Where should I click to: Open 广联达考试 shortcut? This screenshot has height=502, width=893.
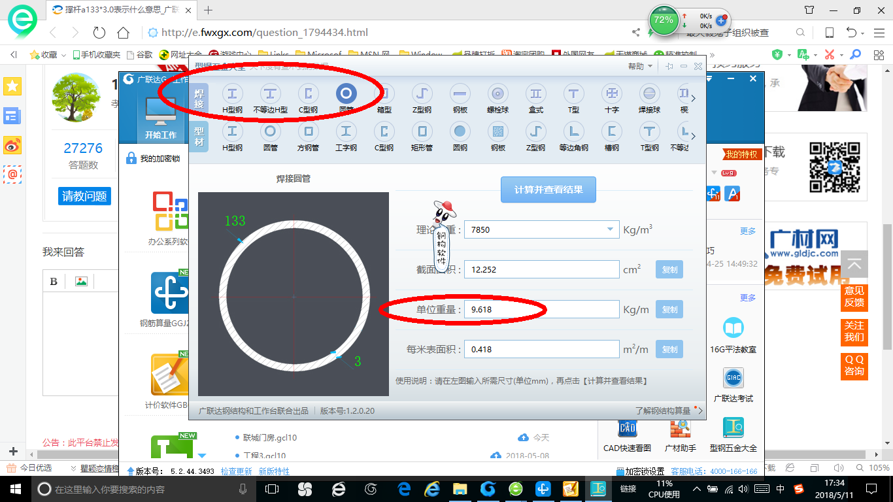[x=733, y=386]
